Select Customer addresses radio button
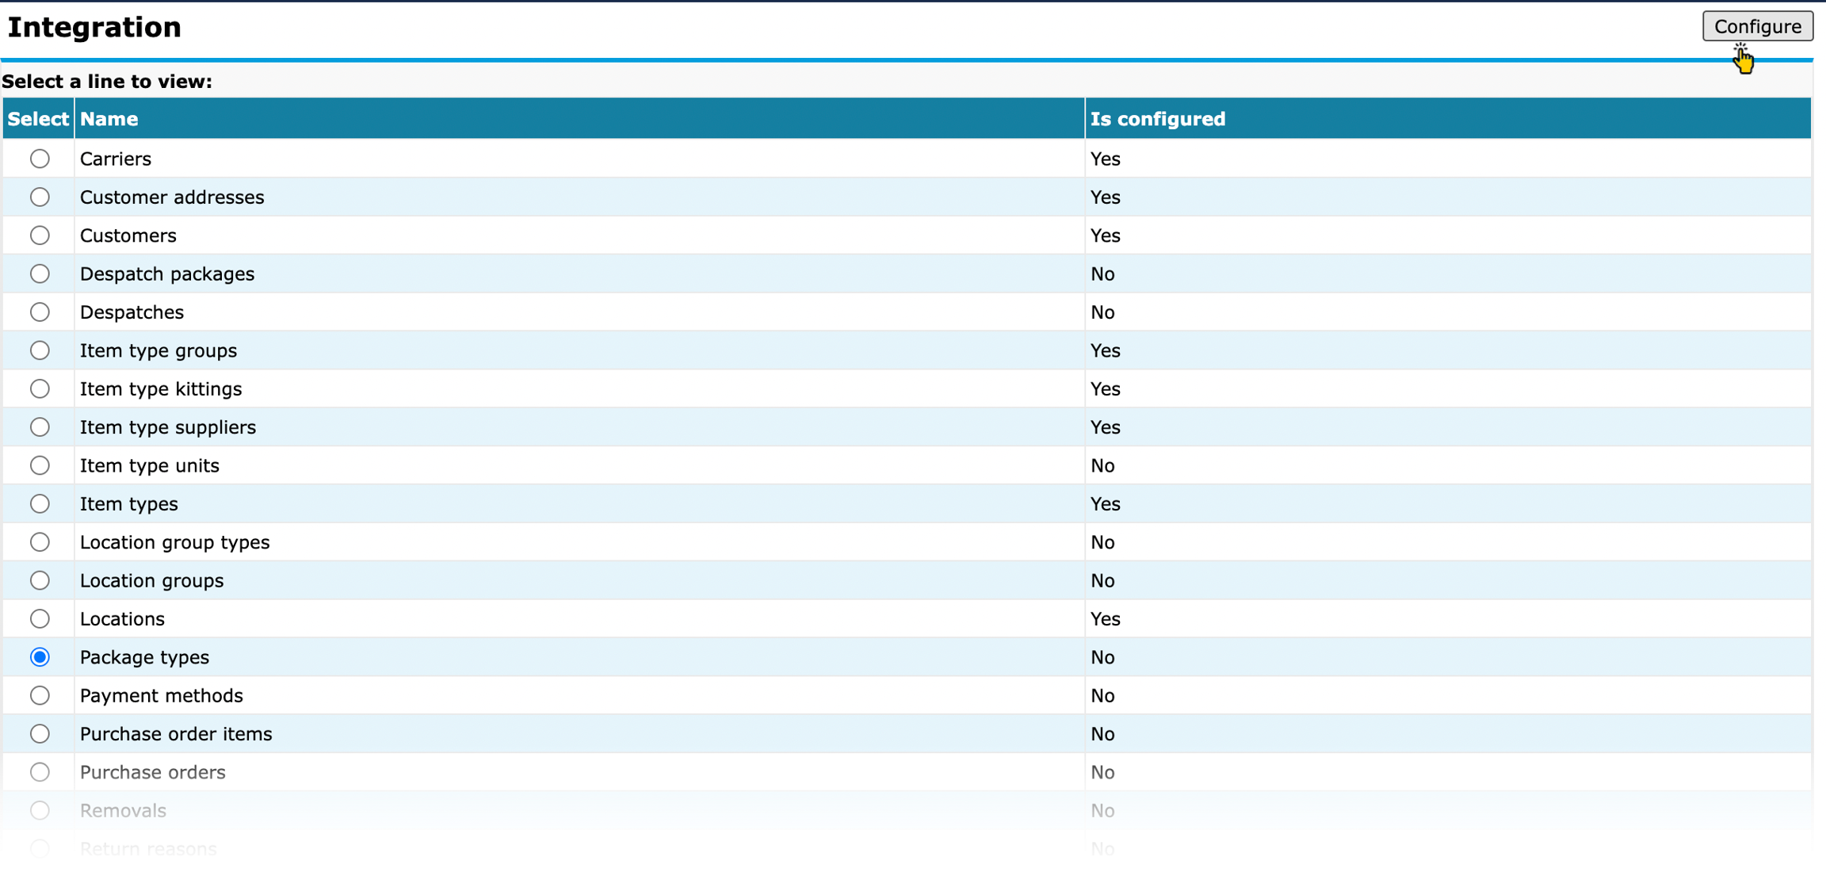The height and width of the screenshot is (872, 1826). (x=40, y=197)
